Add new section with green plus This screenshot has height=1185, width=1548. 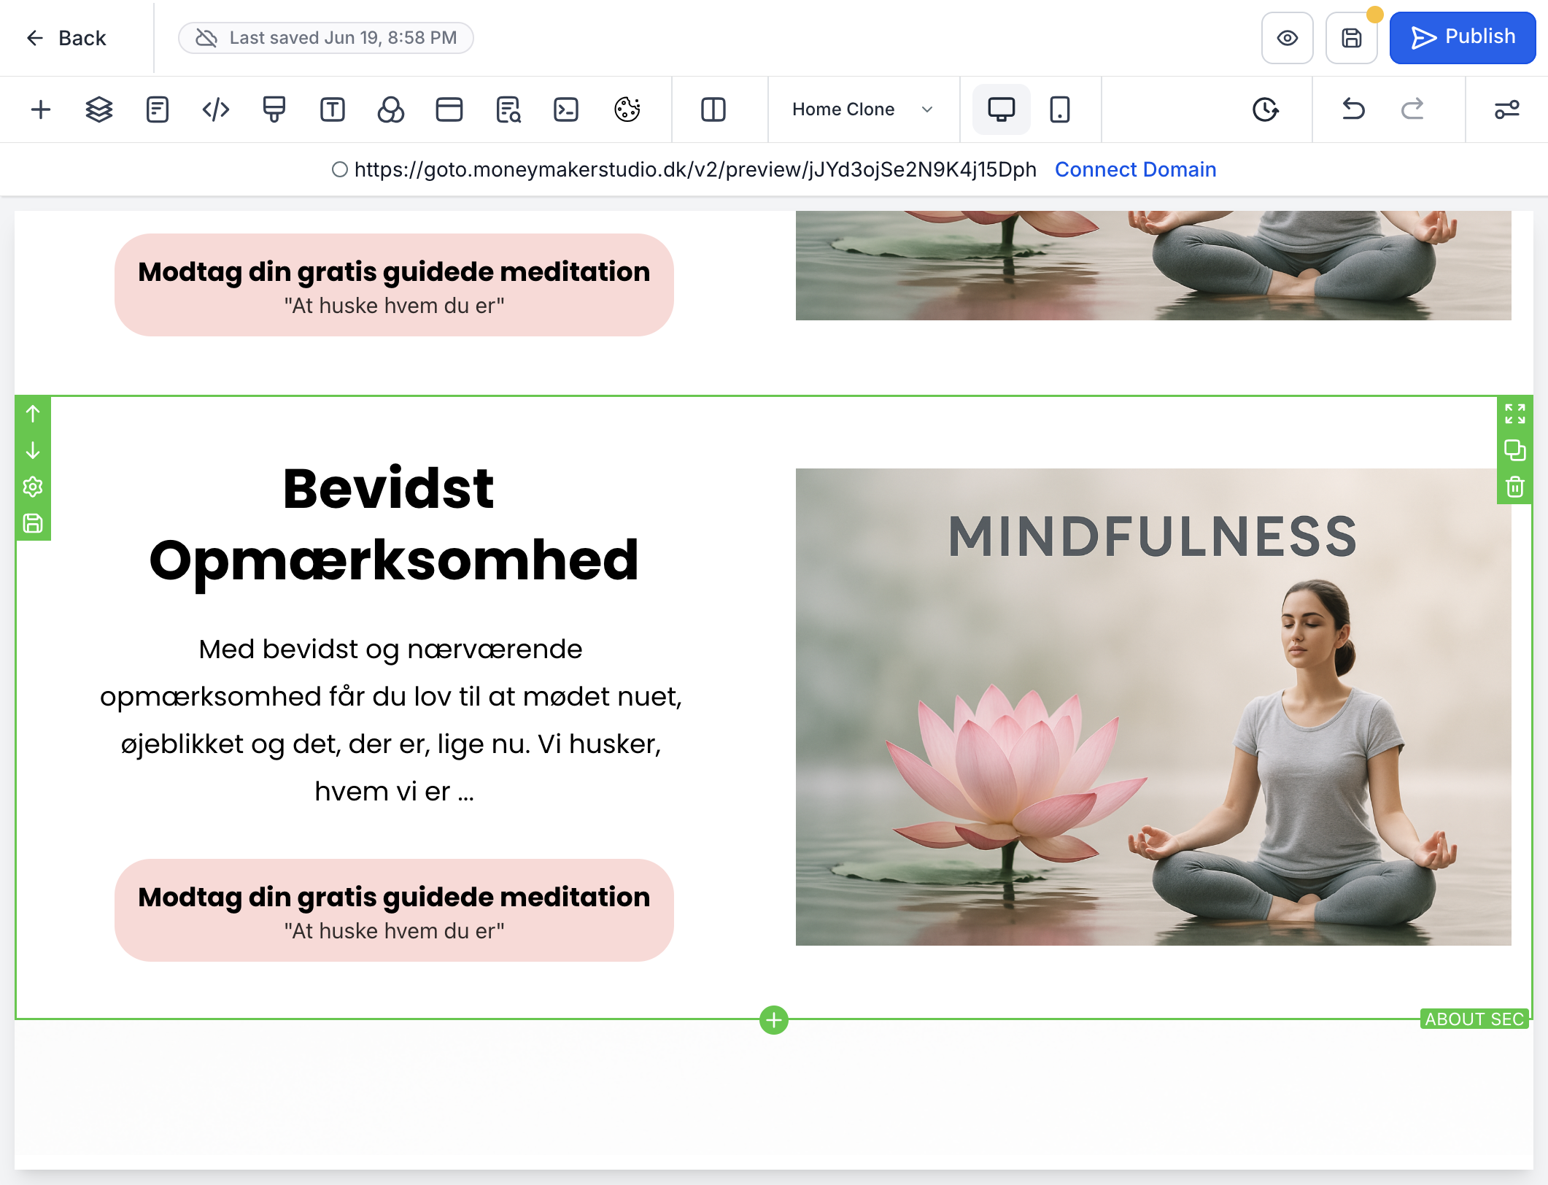(774, 1019)
